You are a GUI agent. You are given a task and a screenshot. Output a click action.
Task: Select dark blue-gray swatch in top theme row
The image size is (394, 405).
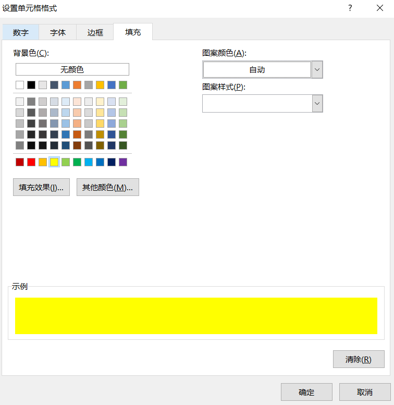pyautogui.click(x=54, y=85)
